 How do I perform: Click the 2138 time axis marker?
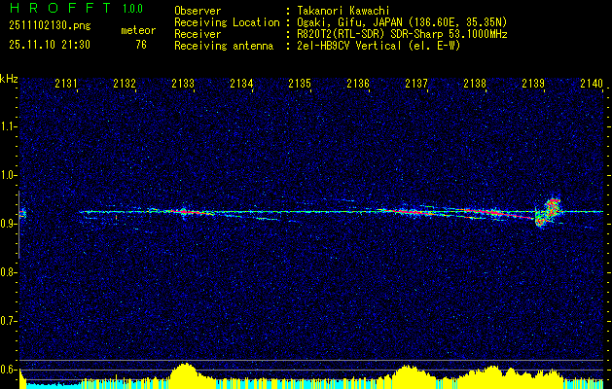pos(475,84)
